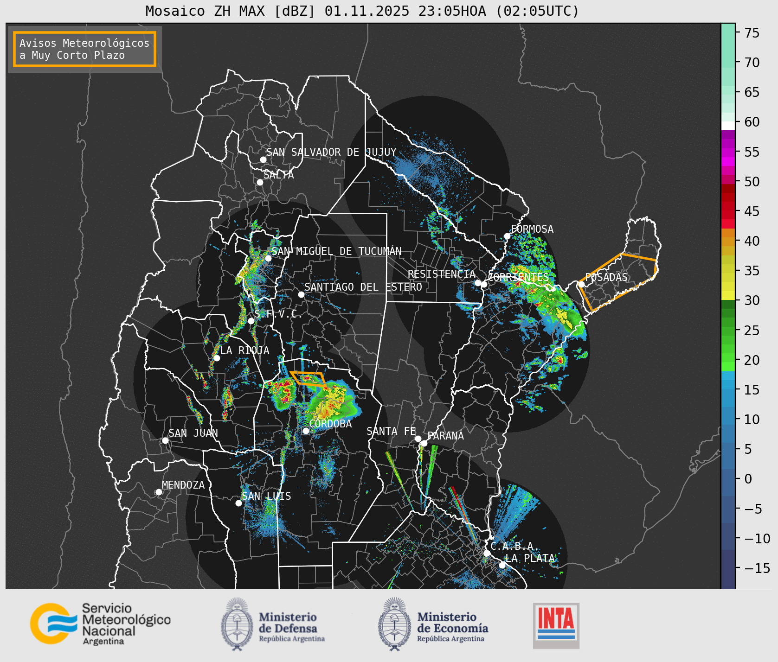This screenshot has width=778, height=662.
Task: Click the C.A.B.A. marker dot
Action: (487, 553)
